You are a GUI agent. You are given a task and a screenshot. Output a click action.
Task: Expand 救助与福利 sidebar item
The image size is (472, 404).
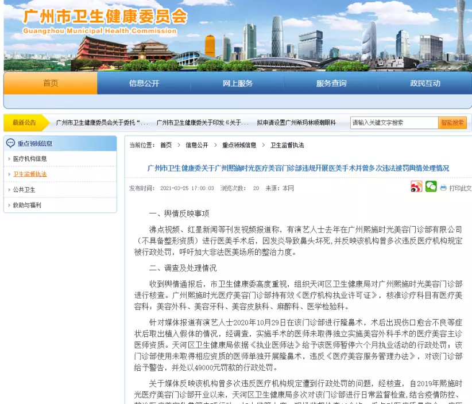pyautogui.click(x=27, y=205)
